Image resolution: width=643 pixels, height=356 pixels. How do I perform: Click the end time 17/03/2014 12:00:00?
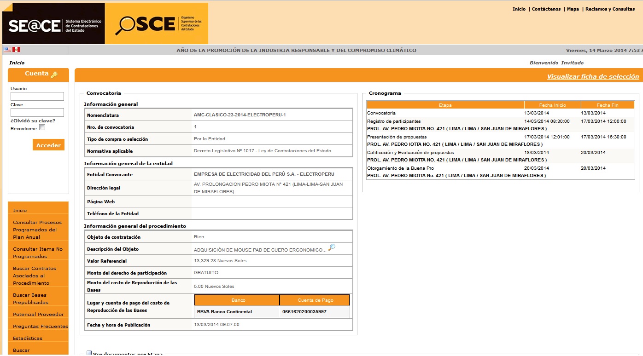pos(603,121)
